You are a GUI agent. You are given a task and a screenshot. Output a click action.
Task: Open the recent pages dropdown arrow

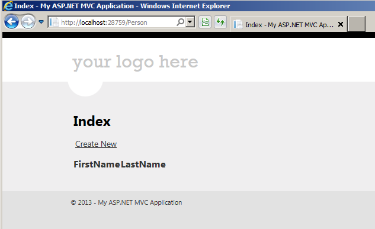41,22
